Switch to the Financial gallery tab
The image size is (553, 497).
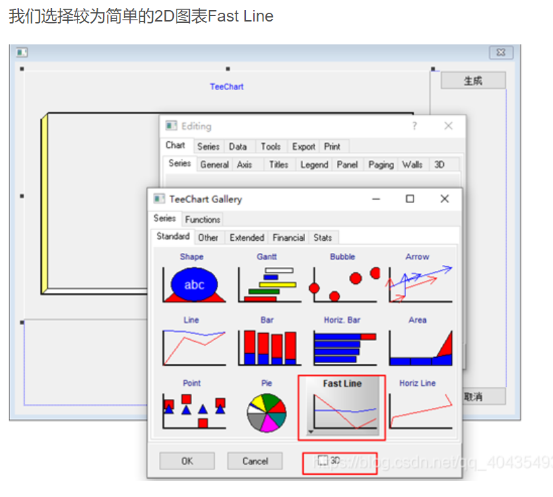click(x=288, y=238)
